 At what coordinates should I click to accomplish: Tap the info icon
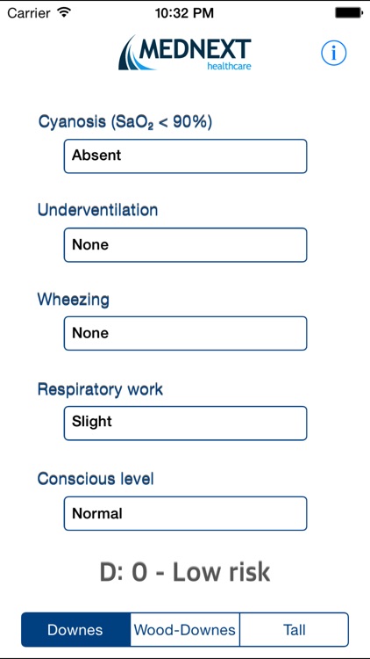[x=334, y=53]
